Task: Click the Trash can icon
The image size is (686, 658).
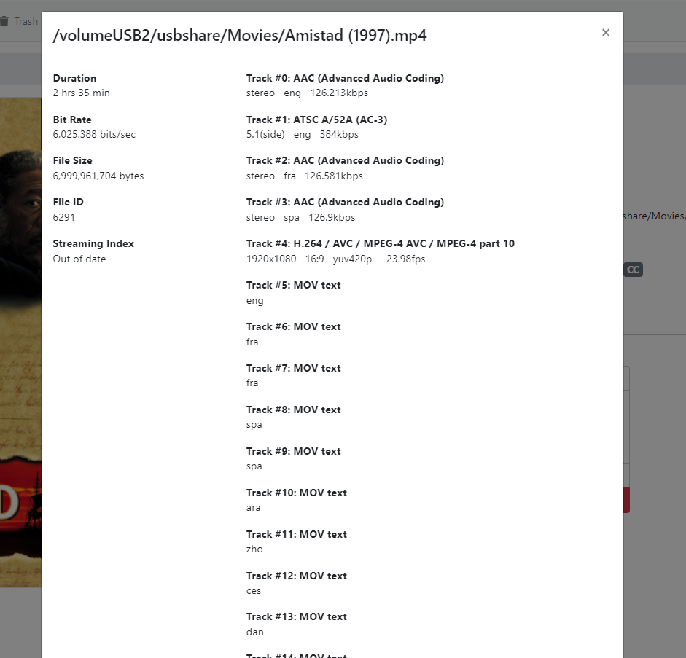Action: (5, 21)
